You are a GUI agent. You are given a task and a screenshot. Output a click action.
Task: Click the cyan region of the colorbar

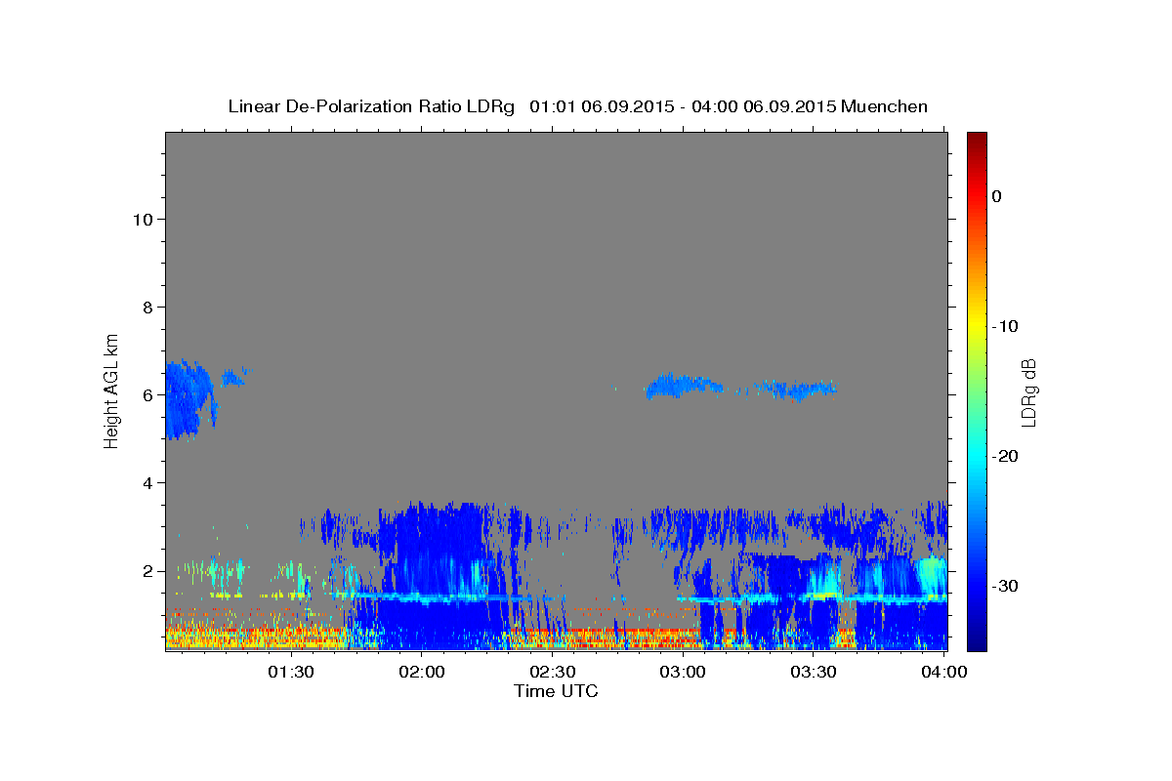click(x=977, y=456)
